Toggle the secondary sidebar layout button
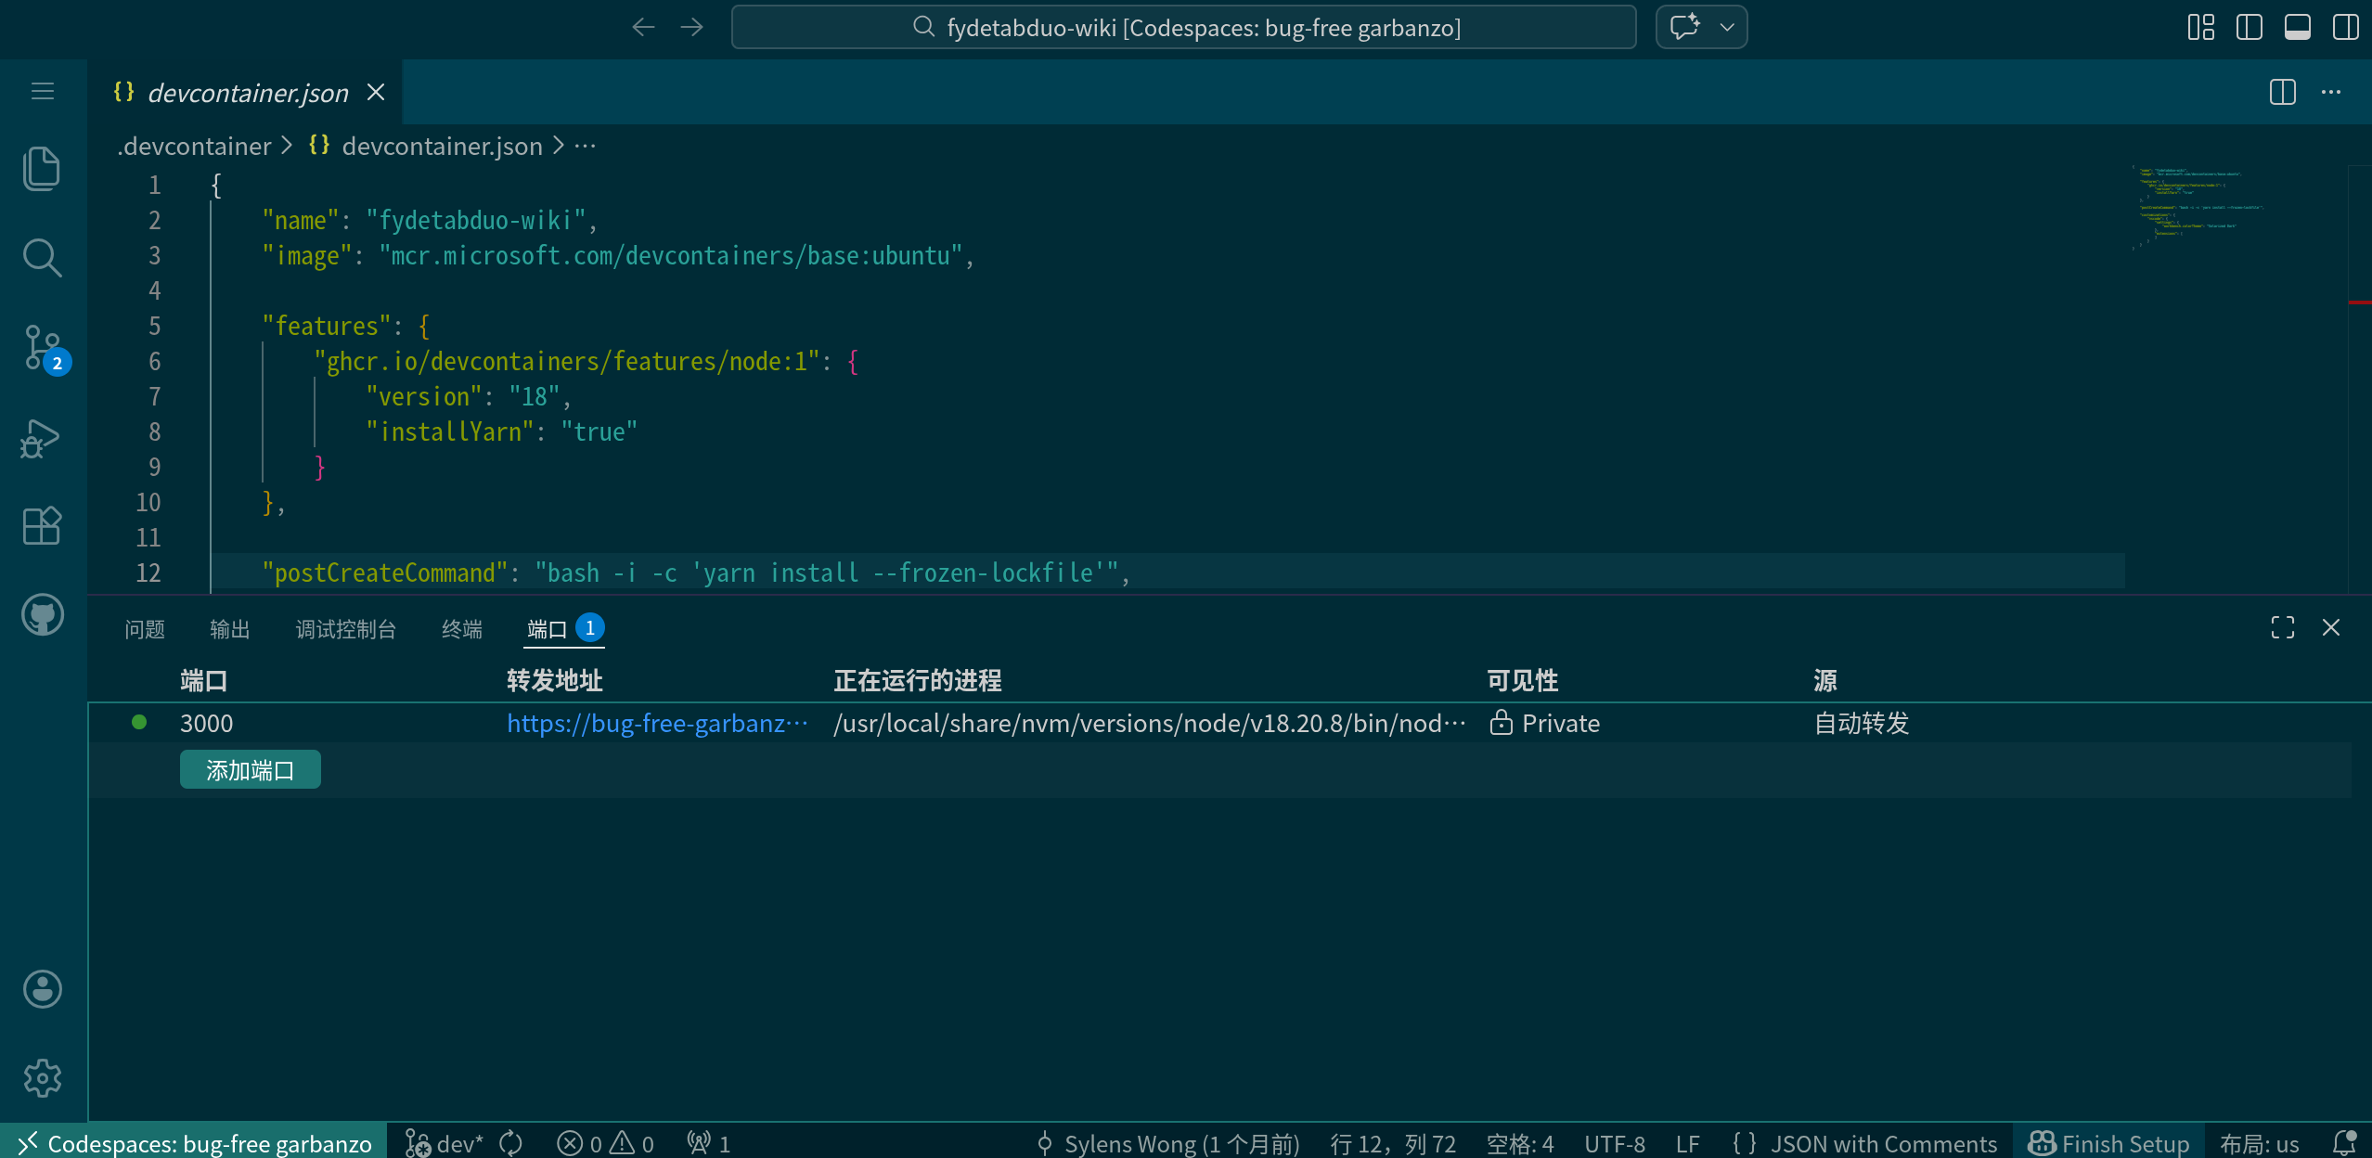The image size is (2372, 1158). pyautogui.click(x=2345, y=27)
